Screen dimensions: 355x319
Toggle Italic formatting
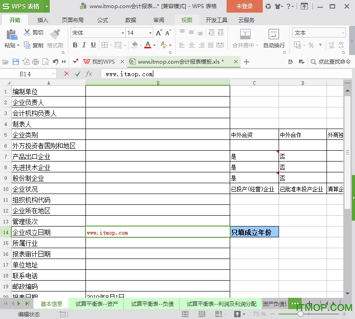pos(84,45)
